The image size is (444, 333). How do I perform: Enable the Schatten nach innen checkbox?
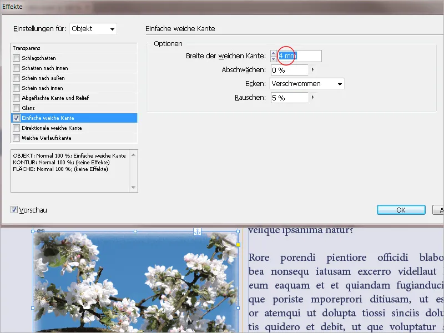tap(17, 68)
